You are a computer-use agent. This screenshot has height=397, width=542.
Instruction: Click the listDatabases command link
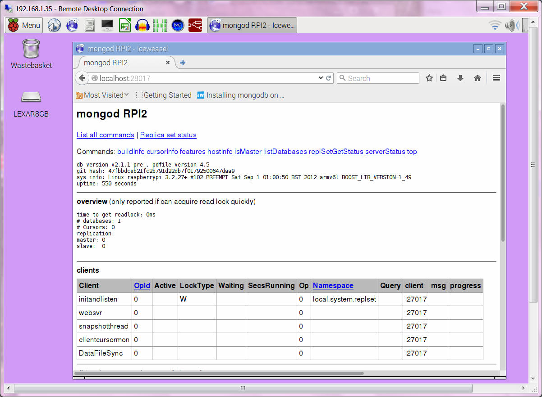coord(285,152)
